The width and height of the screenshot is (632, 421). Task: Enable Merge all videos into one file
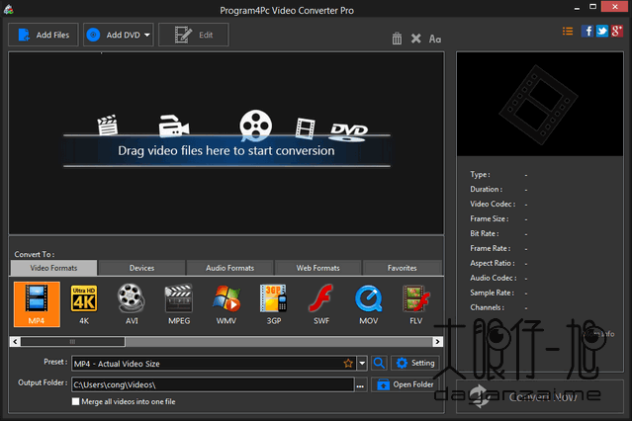point(75,401)
